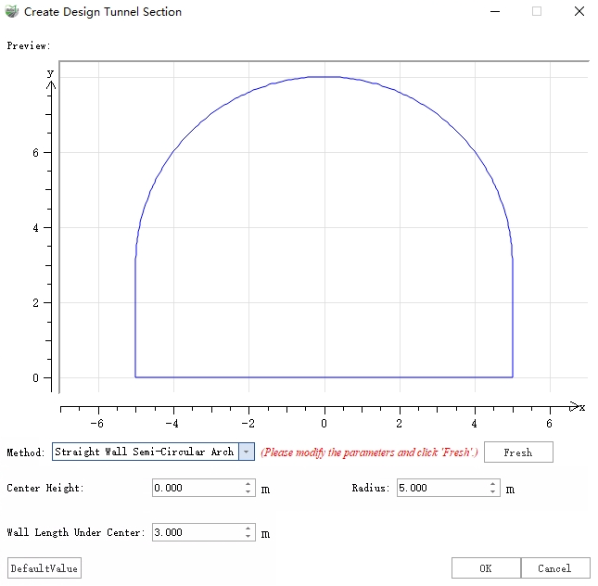
Task: Raise Wall Length Under Center with up arrow
Action: coord(248,529)
